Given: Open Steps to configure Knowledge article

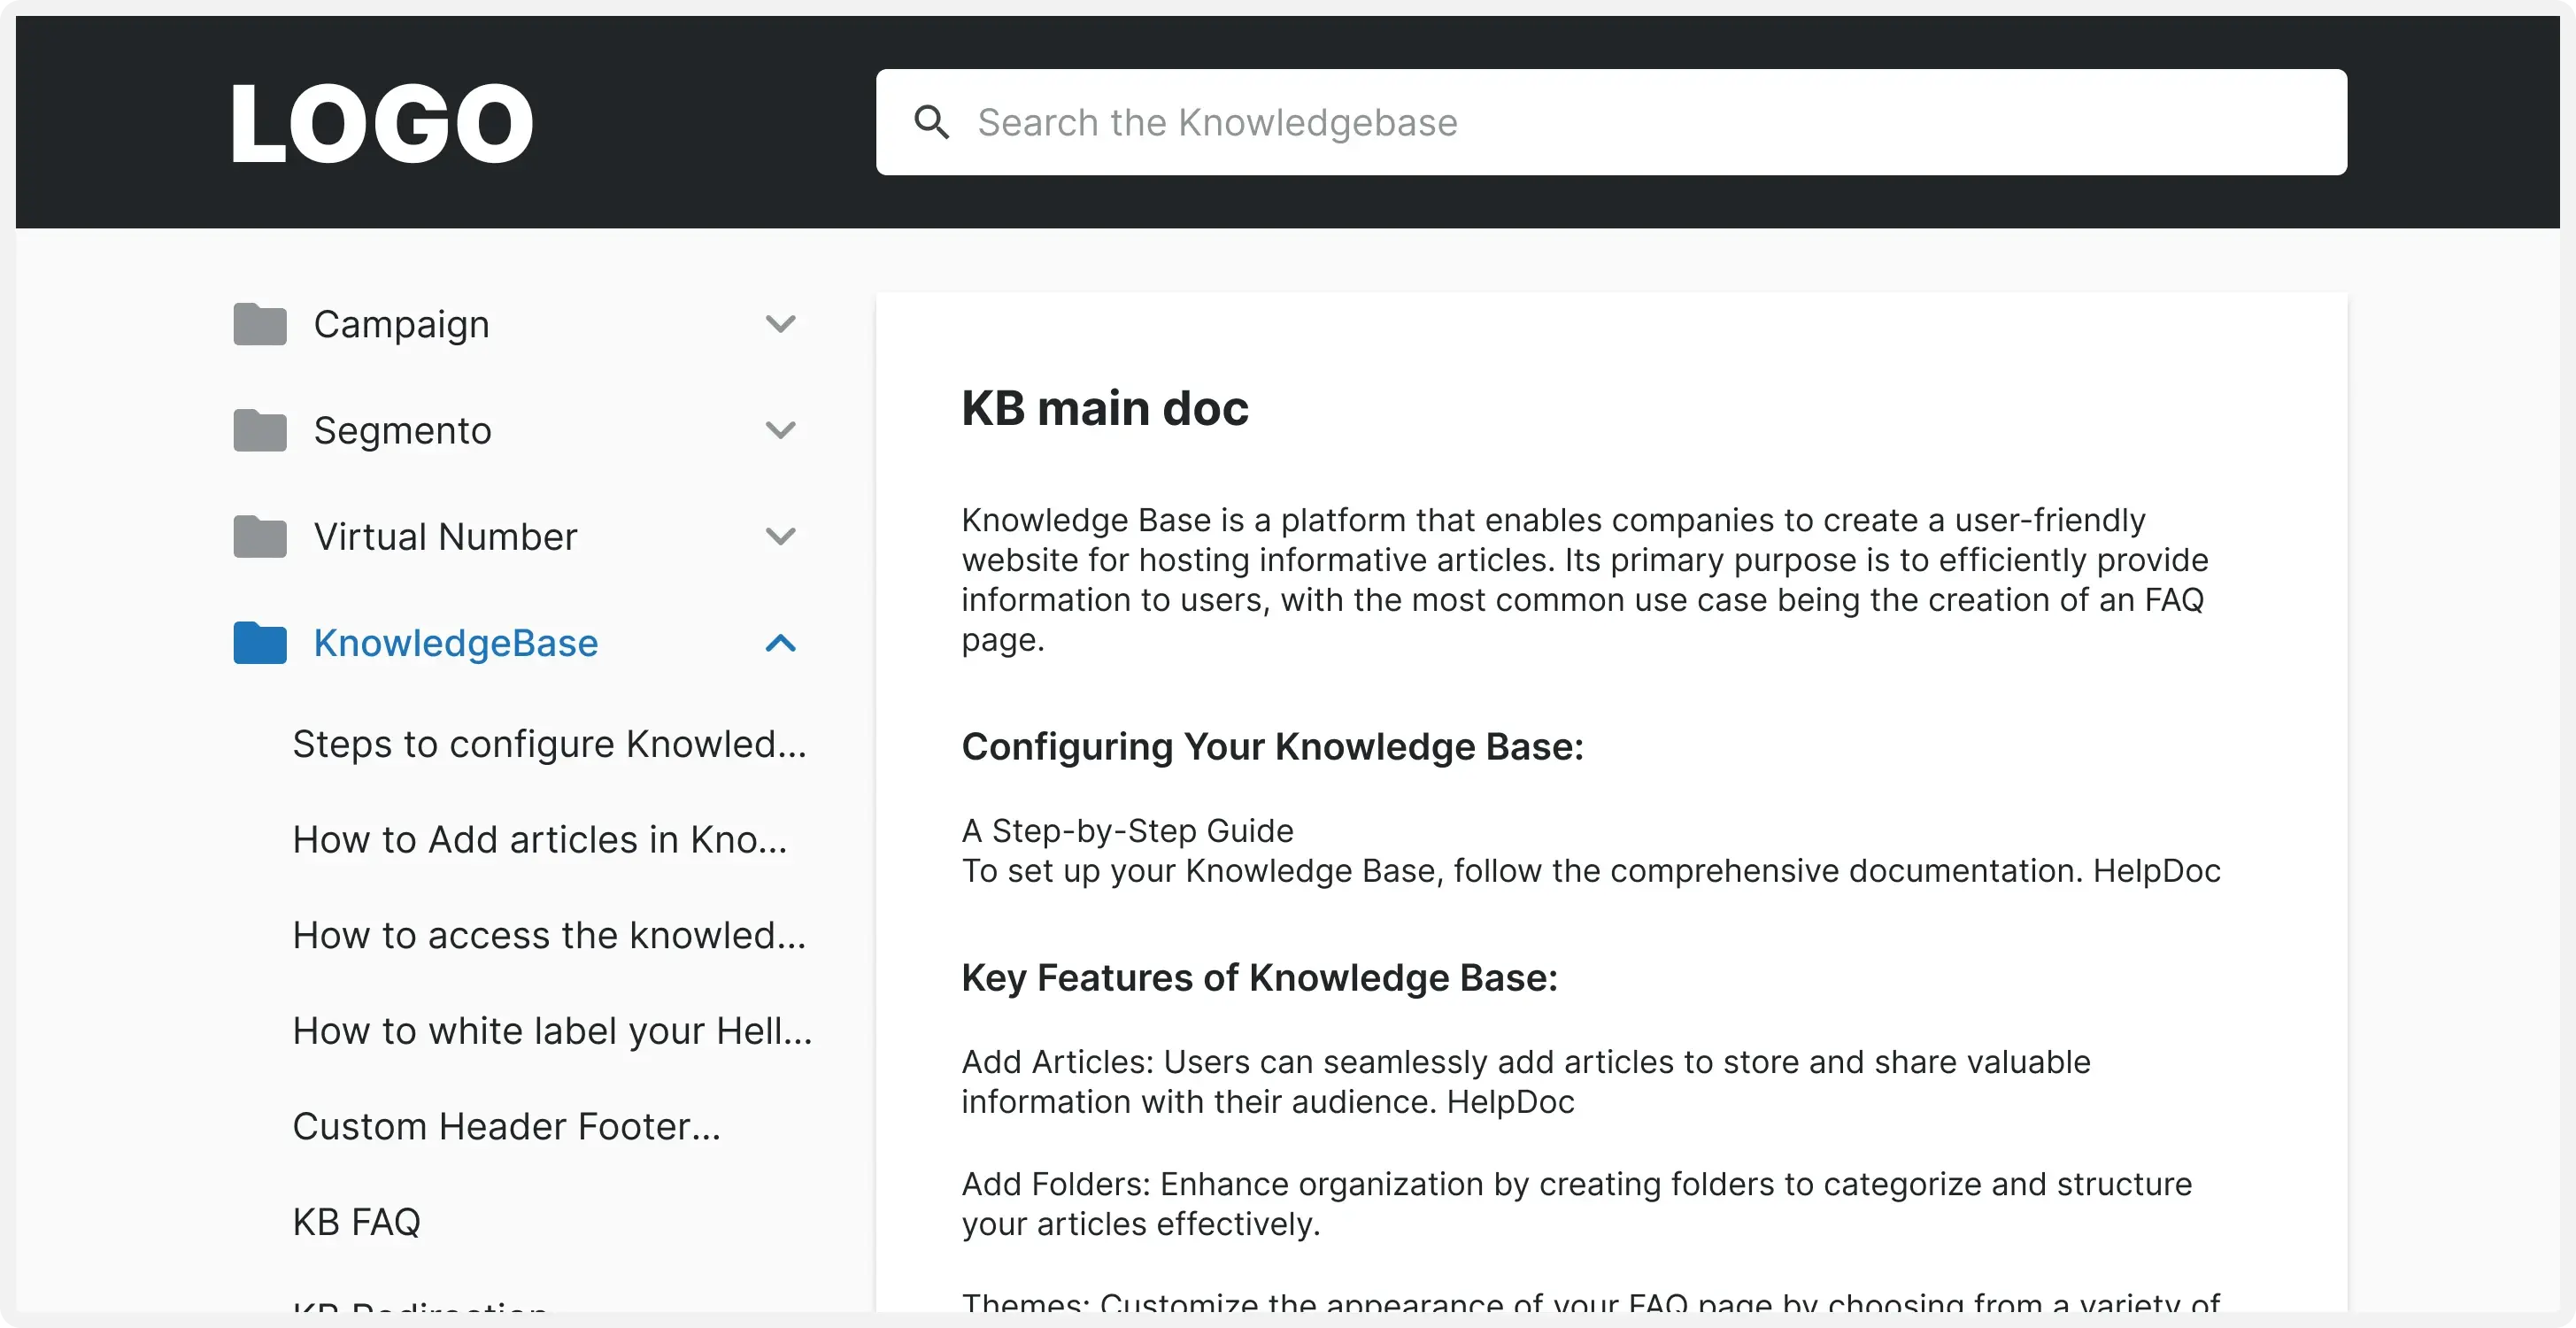Looking at the screenshot, I should click(x=549, y=744).
